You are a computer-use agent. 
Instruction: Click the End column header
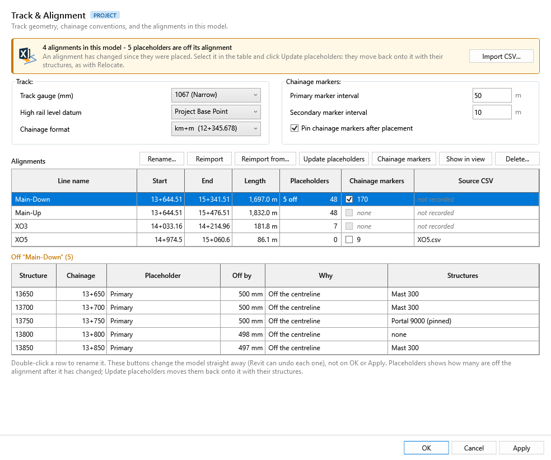point(208,181)
